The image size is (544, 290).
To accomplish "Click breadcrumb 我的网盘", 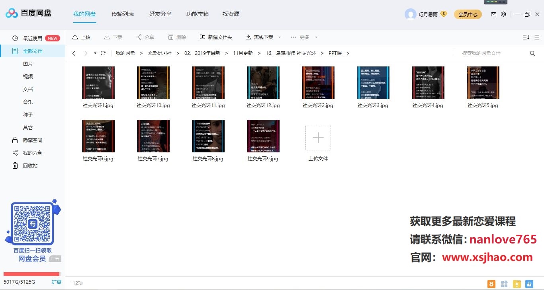I will pyautogui.click(x=125, y=53).
